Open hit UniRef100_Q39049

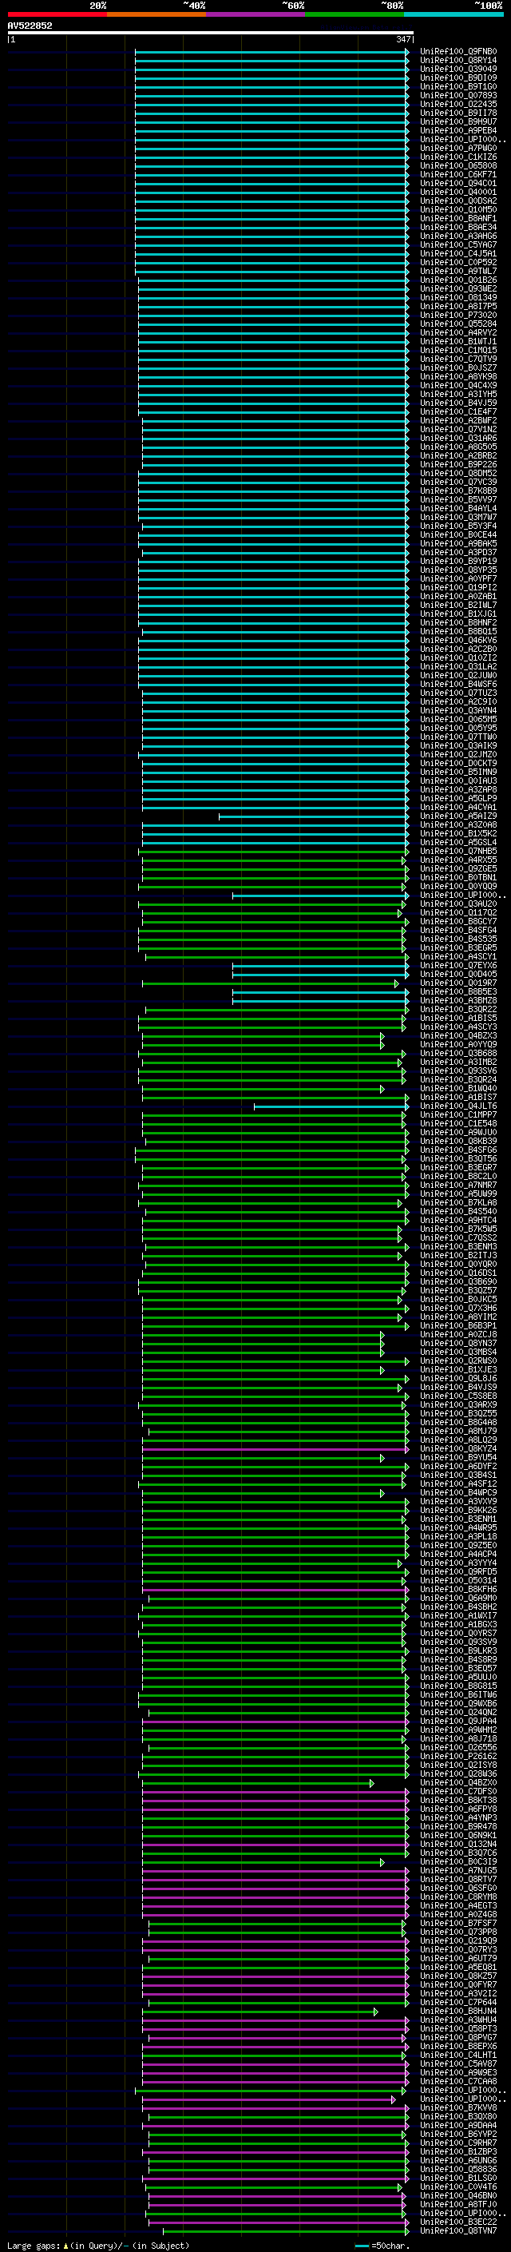(x=458, y=69)
